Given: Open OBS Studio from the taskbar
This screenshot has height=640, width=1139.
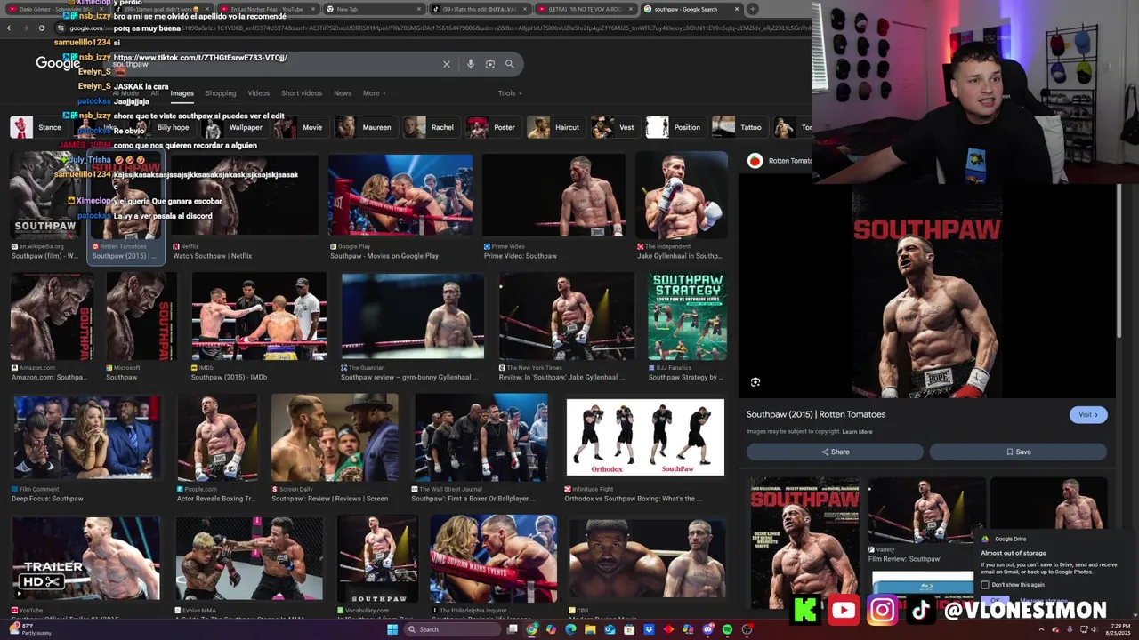Looking at the screenshot, I should click(747, 629).
